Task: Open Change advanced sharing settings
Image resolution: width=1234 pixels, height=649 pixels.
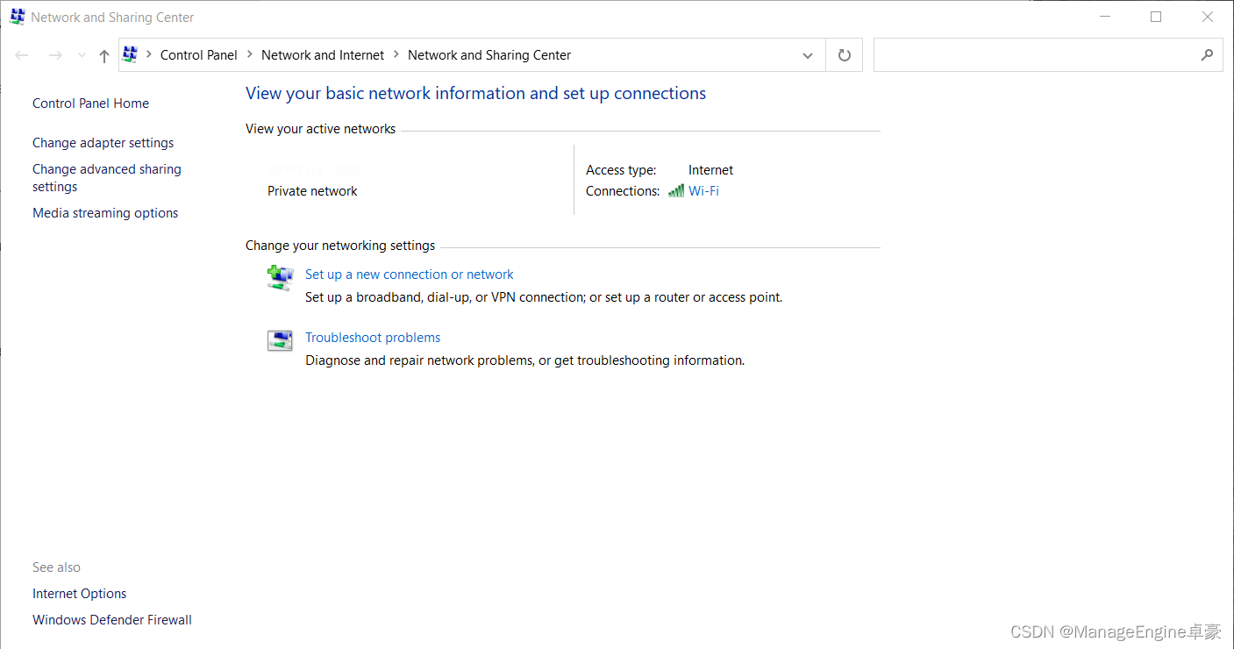Action: click(107, 178)
